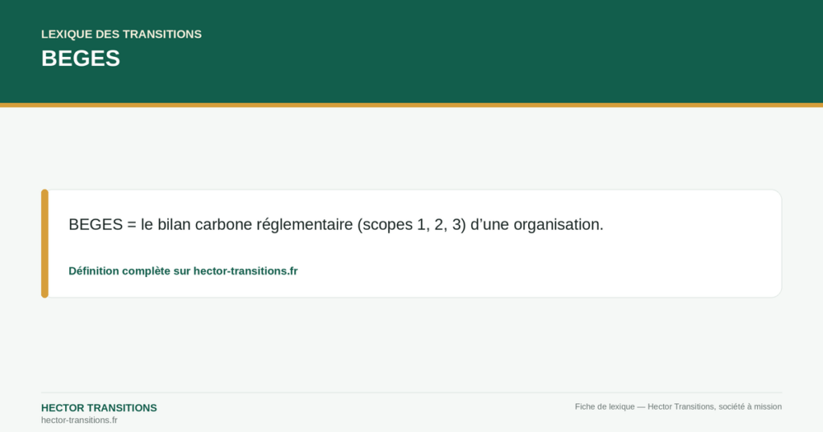Open hector-transitions.fr footer link
The width and height of the screenshot is (823, 432).
point(80,420)
